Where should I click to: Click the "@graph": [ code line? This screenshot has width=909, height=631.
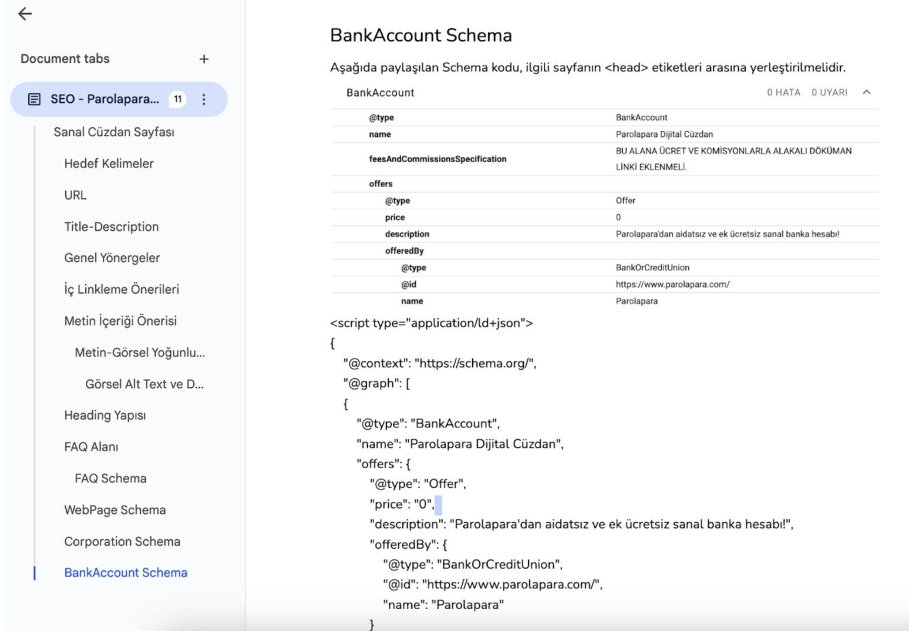click(376, 384)
